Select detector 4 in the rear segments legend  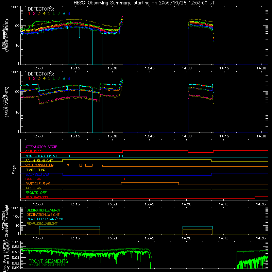[44, 79]
